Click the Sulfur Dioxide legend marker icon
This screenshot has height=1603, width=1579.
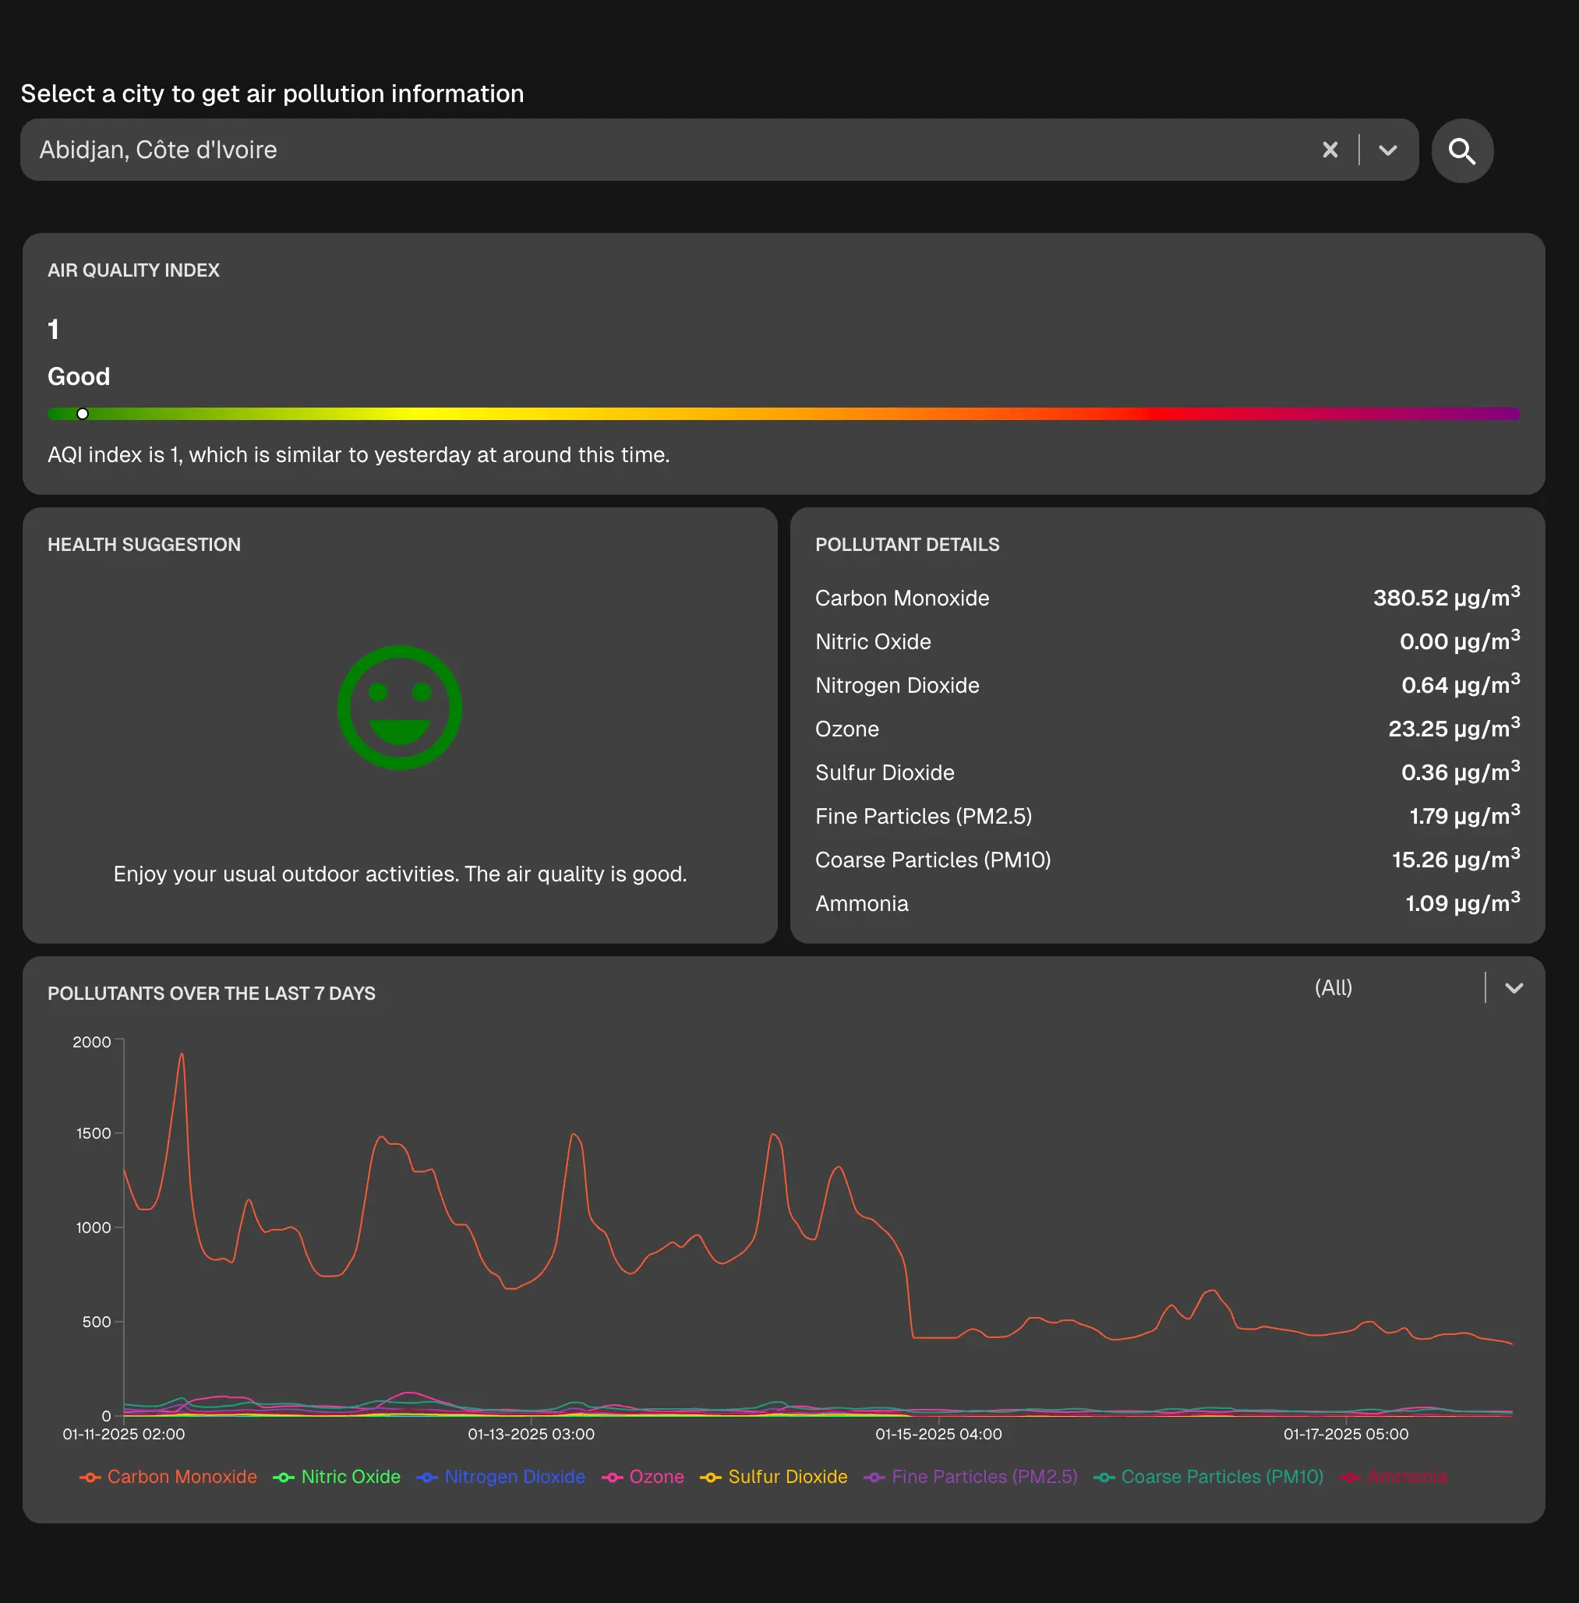click(x=712, y=1477)
